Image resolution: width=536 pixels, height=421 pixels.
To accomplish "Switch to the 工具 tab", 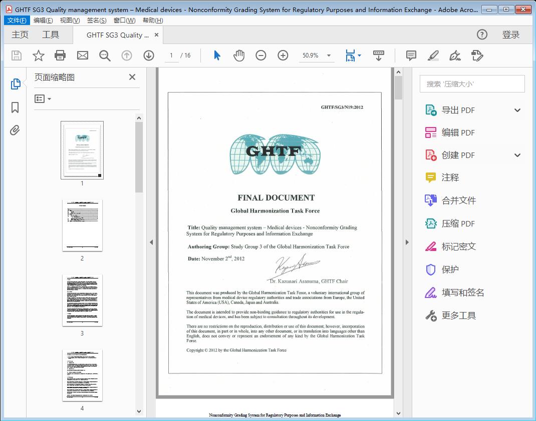I will [x=51, y=34].
